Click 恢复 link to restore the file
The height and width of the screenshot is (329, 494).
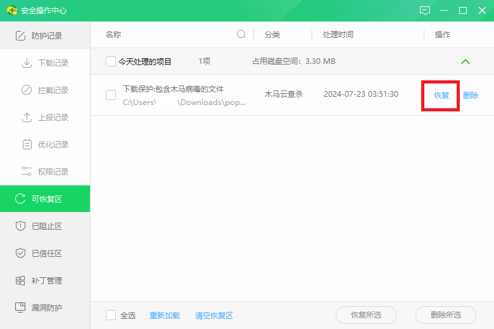click(x=441, y=96)
